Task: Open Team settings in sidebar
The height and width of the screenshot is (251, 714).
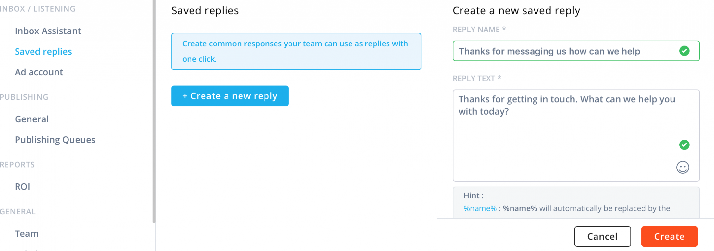Action: click(x=27, y=234)
